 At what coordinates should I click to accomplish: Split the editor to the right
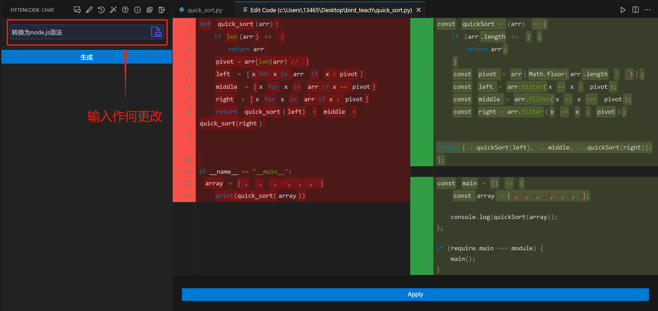click(x=635, y=10)
